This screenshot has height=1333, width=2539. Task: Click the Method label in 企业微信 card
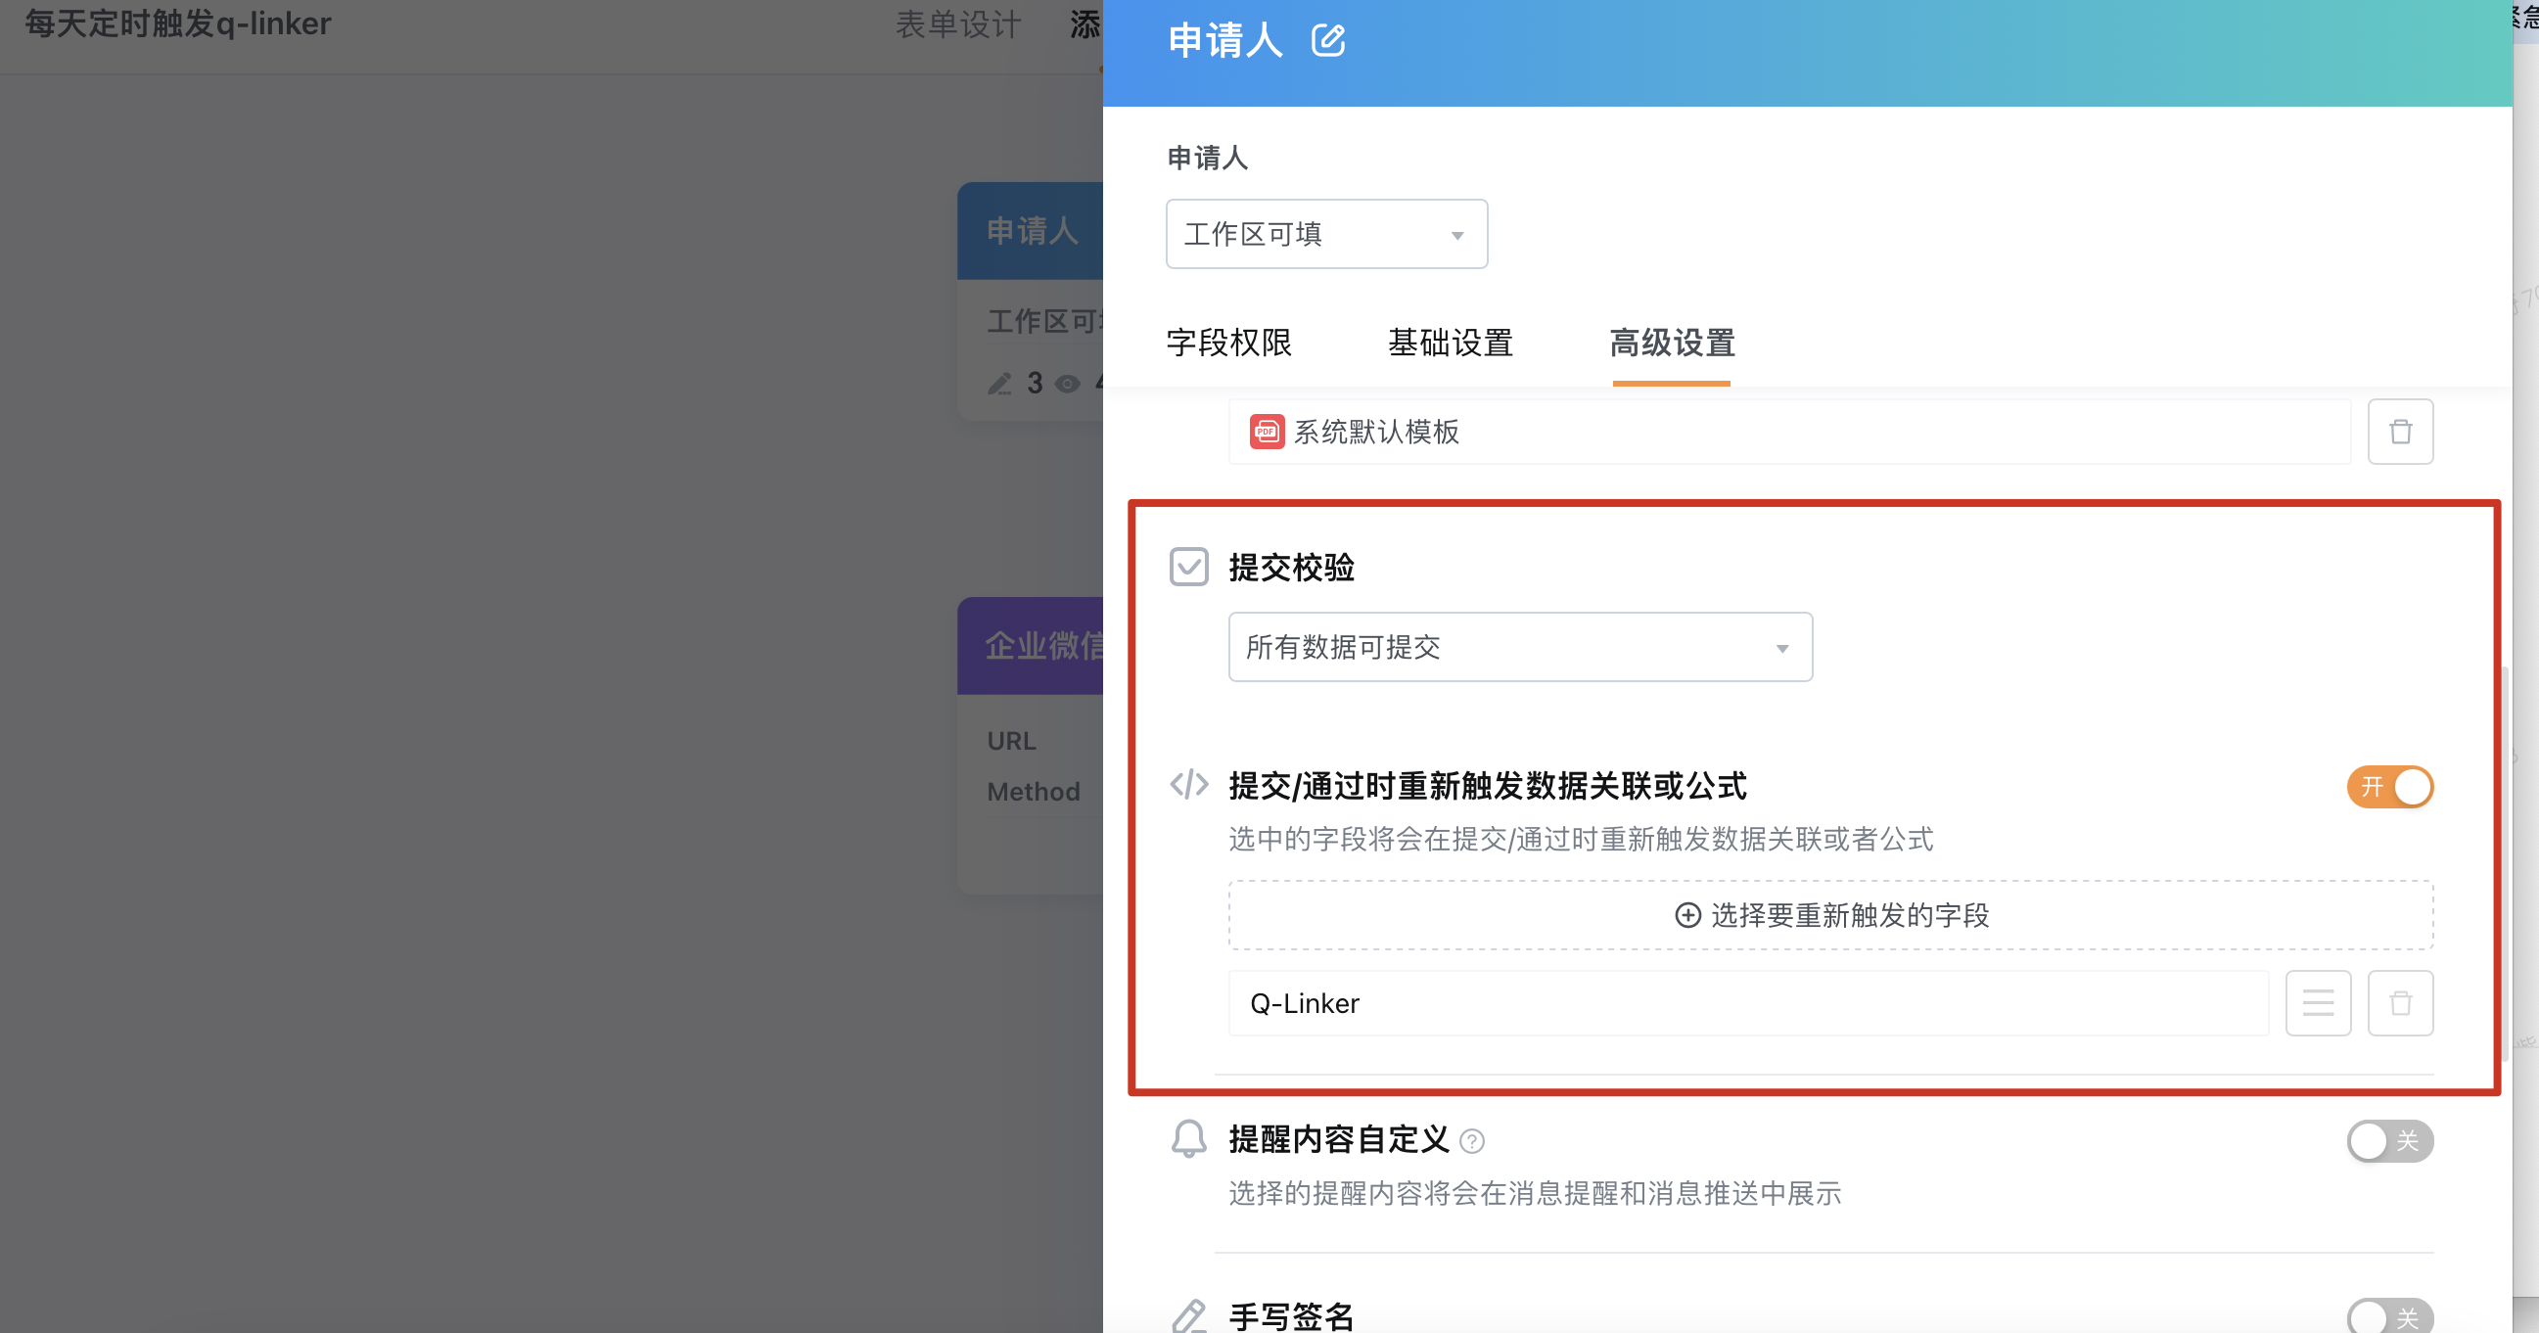pyautogui.click(x=1033, y=792)
